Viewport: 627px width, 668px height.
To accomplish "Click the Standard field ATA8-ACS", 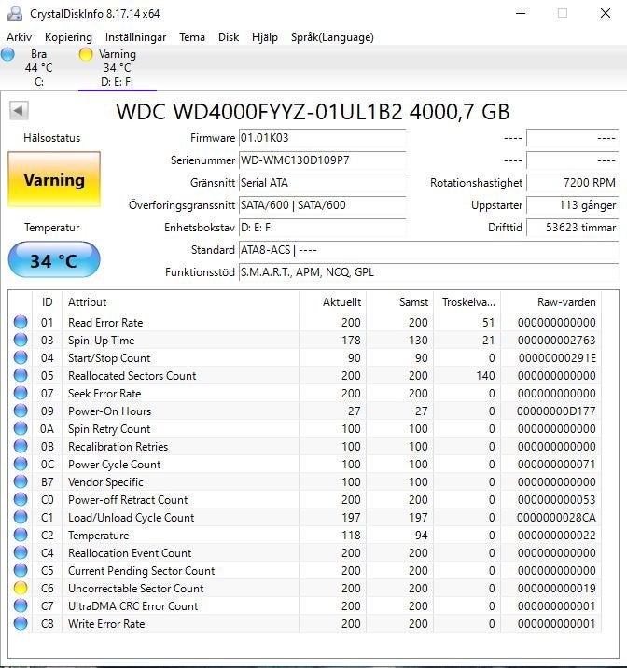I will [428, 250].
